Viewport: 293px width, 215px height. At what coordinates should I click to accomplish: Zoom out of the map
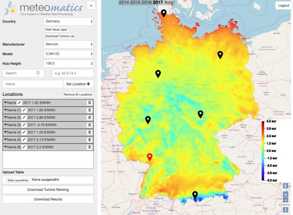[285, 200]
